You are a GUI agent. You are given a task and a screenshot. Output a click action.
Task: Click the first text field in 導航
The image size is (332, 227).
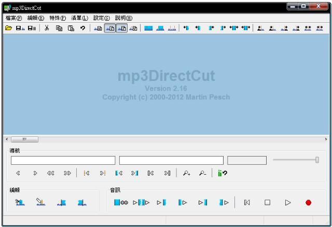click(x=63, y=161)
